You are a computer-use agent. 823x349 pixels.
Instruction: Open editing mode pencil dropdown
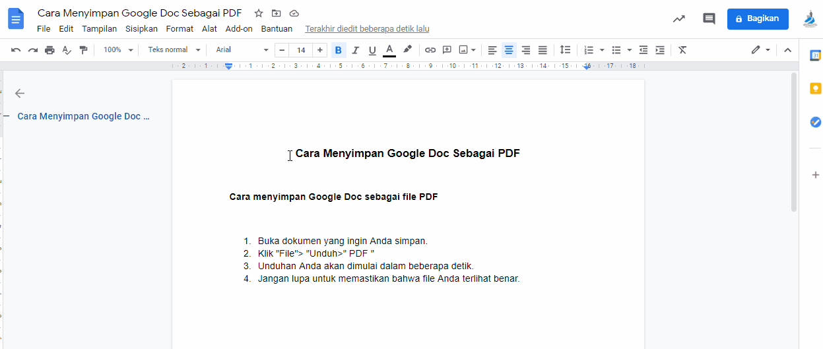(x=761, y=50)
